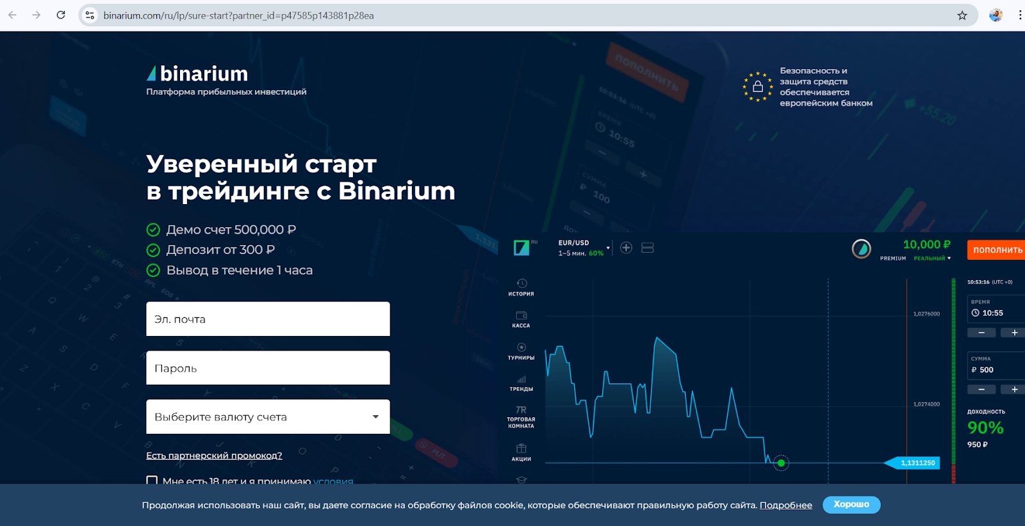
Task: Open the Подробнее cookie link
Action: [786, 505]
